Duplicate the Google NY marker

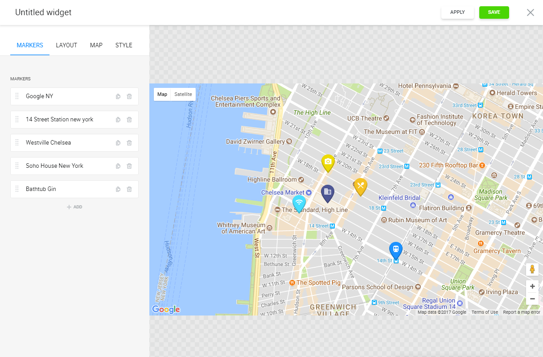(x=118, y=96)
